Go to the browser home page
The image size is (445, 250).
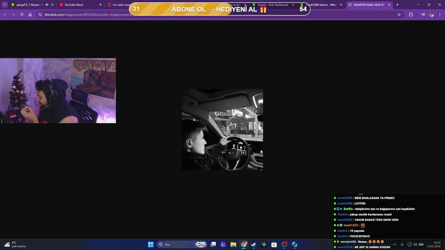pyautogui.click(x=30, y=15)
